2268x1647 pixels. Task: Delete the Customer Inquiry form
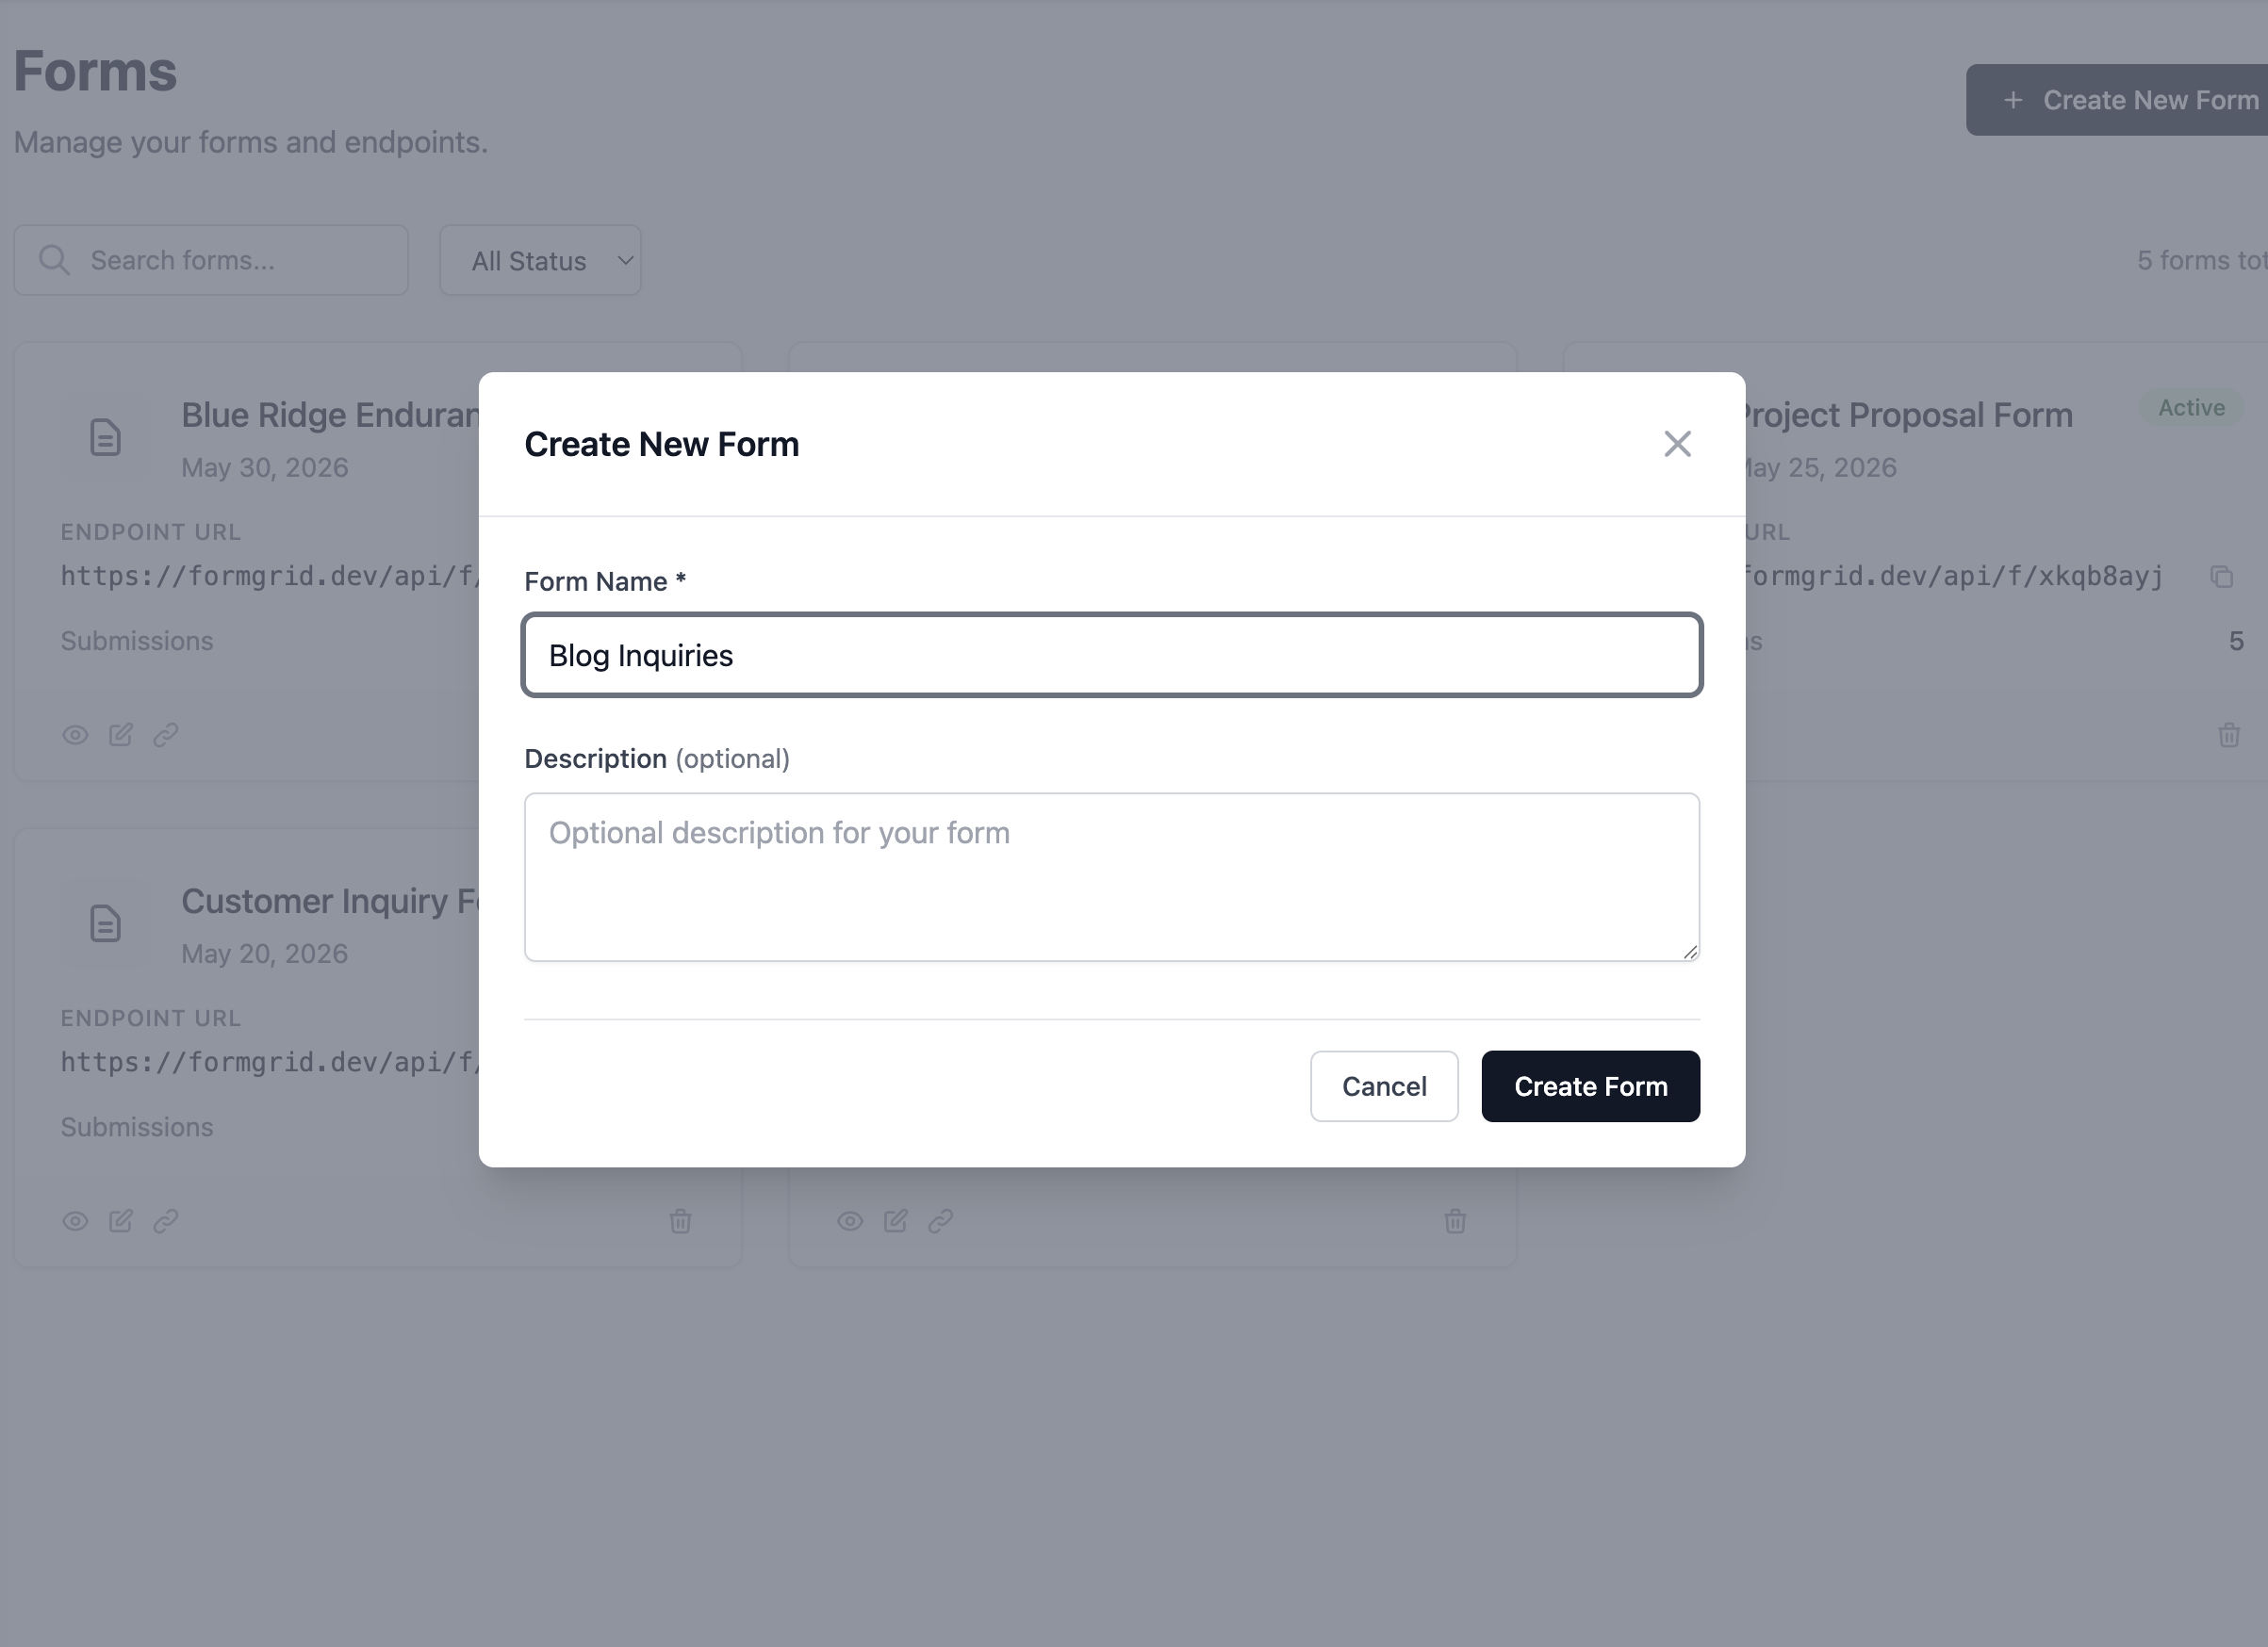point(680,1221)
